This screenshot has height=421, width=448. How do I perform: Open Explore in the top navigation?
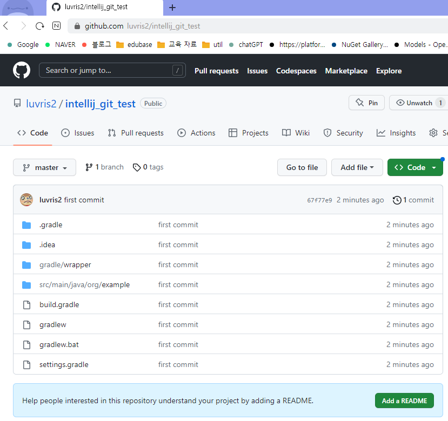coord(389,71)
